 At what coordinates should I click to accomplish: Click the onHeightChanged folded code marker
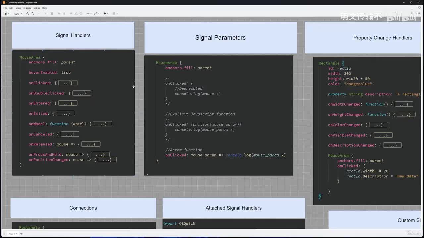tap(406, 115)
